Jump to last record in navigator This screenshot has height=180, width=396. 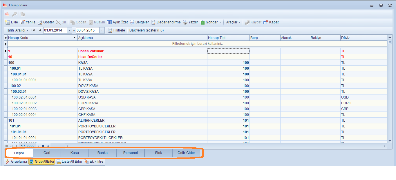(x=48, y=146)
